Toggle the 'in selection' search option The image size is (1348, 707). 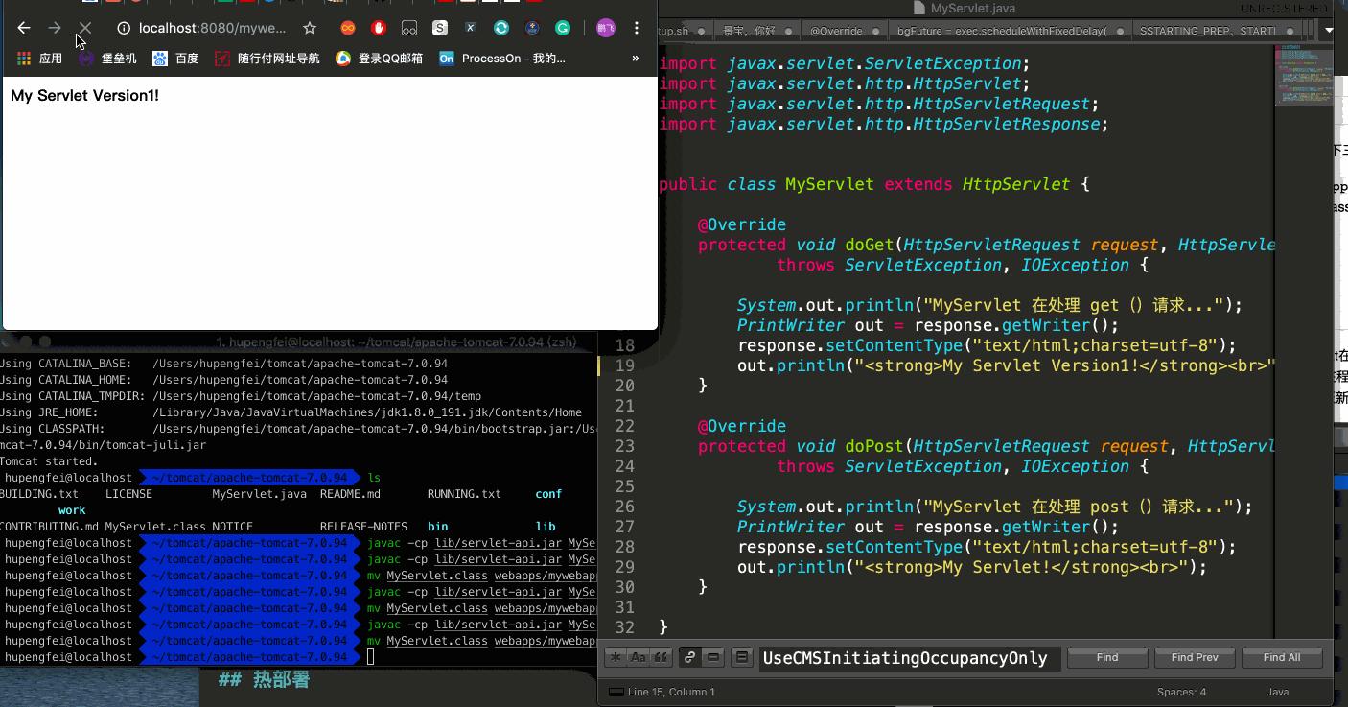point(714,658)
